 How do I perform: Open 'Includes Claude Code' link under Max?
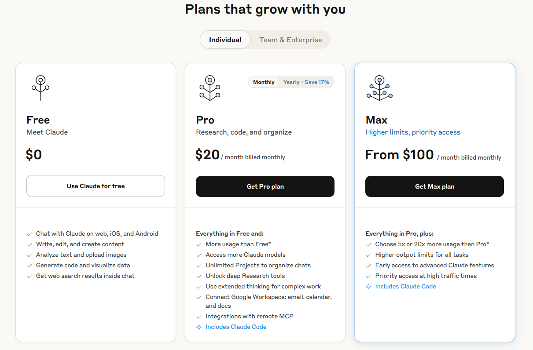(405, 287)
